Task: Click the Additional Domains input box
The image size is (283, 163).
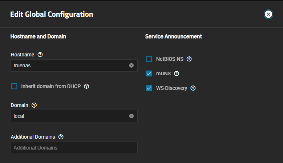Action: (74, 148)
